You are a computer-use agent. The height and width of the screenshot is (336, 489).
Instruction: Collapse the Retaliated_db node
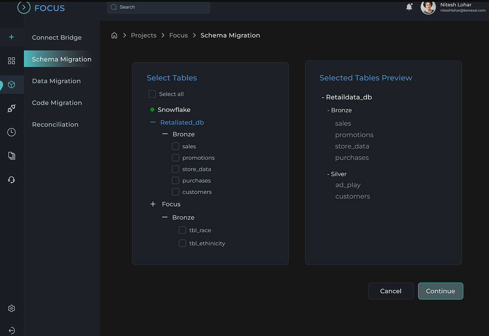pyautogui.click(x=153, y=122)
